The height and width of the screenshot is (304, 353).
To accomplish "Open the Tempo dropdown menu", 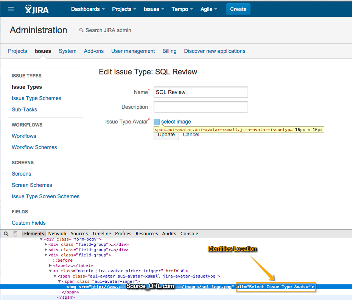I will pyautogui.click(x=182, y=9).
